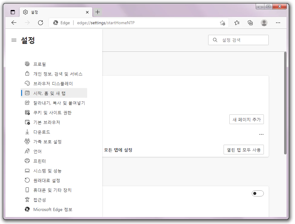Click the phone icon beside 휴대폰 및 기타 장치
This screenshot has width=295, height=224.
point(27,190)
